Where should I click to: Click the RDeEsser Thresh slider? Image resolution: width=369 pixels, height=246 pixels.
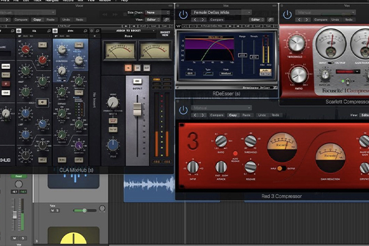254,57
